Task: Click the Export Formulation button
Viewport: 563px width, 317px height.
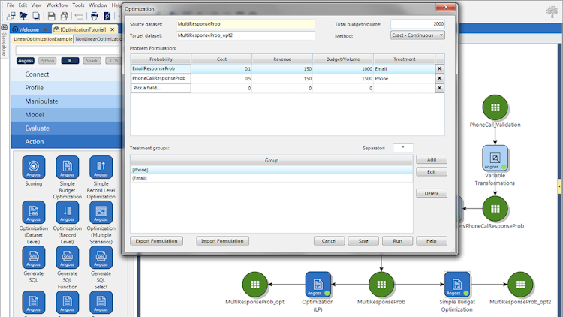Action: coord(157,241)
